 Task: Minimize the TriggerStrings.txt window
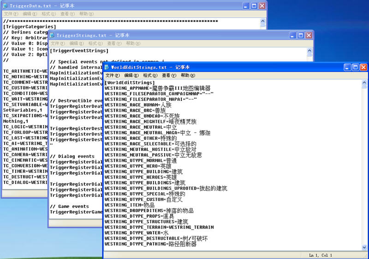click(292, 35)
